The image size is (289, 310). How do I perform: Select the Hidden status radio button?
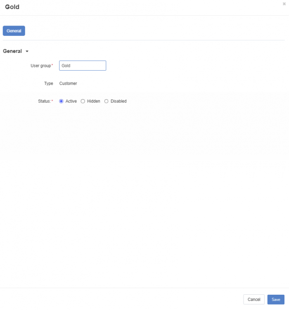pyautogui.click(x=83, y=101)
